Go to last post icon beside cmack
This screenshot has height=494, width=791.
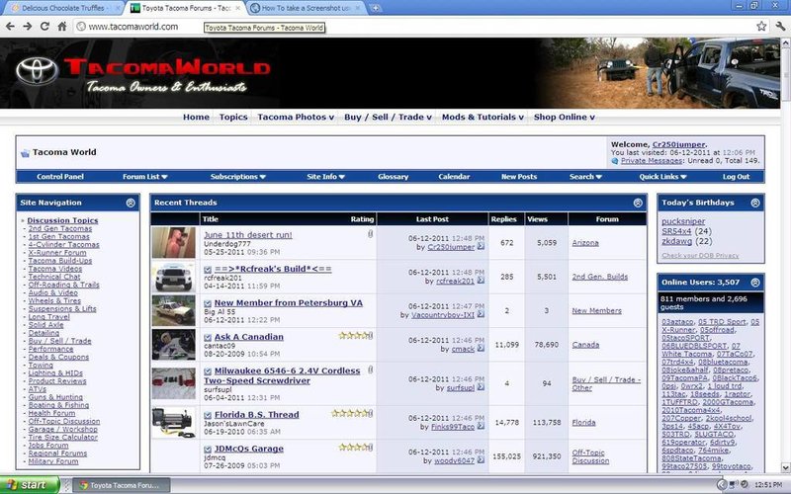pyautogui.click(x=481, y=349)
